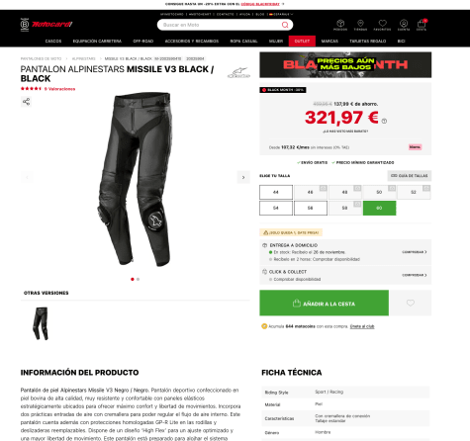Select size 44
This screenshot has width=470, height=441.
click(x=276, y=192)
